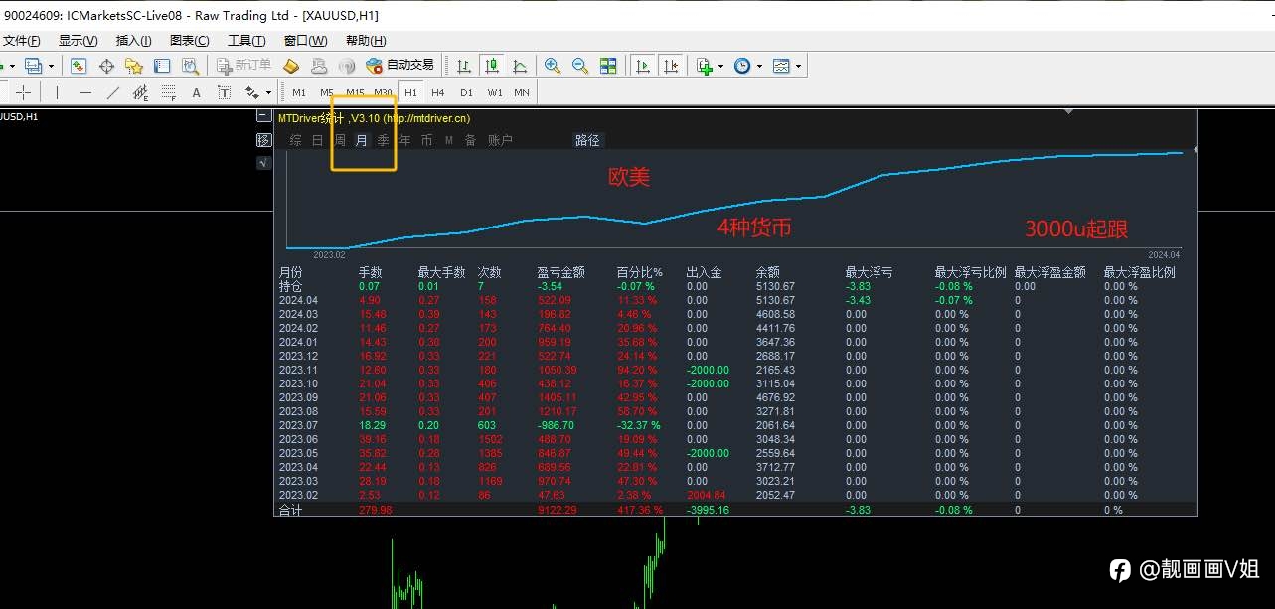Select the 月 monthly statistics tab
Image resolution: width=1275 pixels, height=609 pixels.
click(x=362, y=140)
